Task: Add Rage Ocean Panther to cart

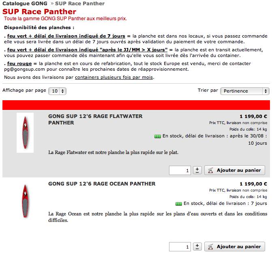Action: coord(235,247)
